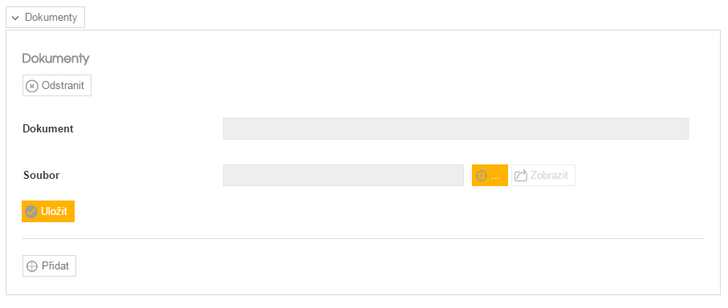
Task: Show the file via Zobrazit text
Action: pyautogui.click(x=549, y=176)
